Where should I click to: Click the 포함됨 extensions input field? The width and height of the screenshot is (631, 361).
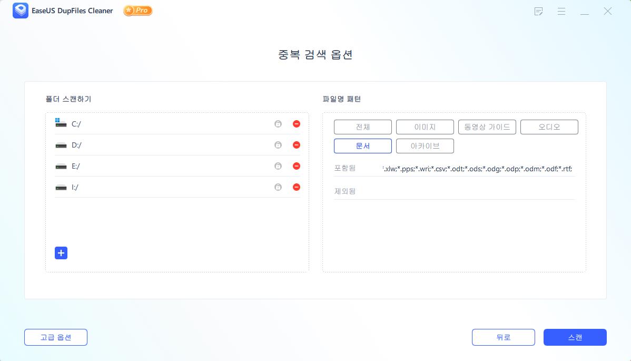point(474,169)
